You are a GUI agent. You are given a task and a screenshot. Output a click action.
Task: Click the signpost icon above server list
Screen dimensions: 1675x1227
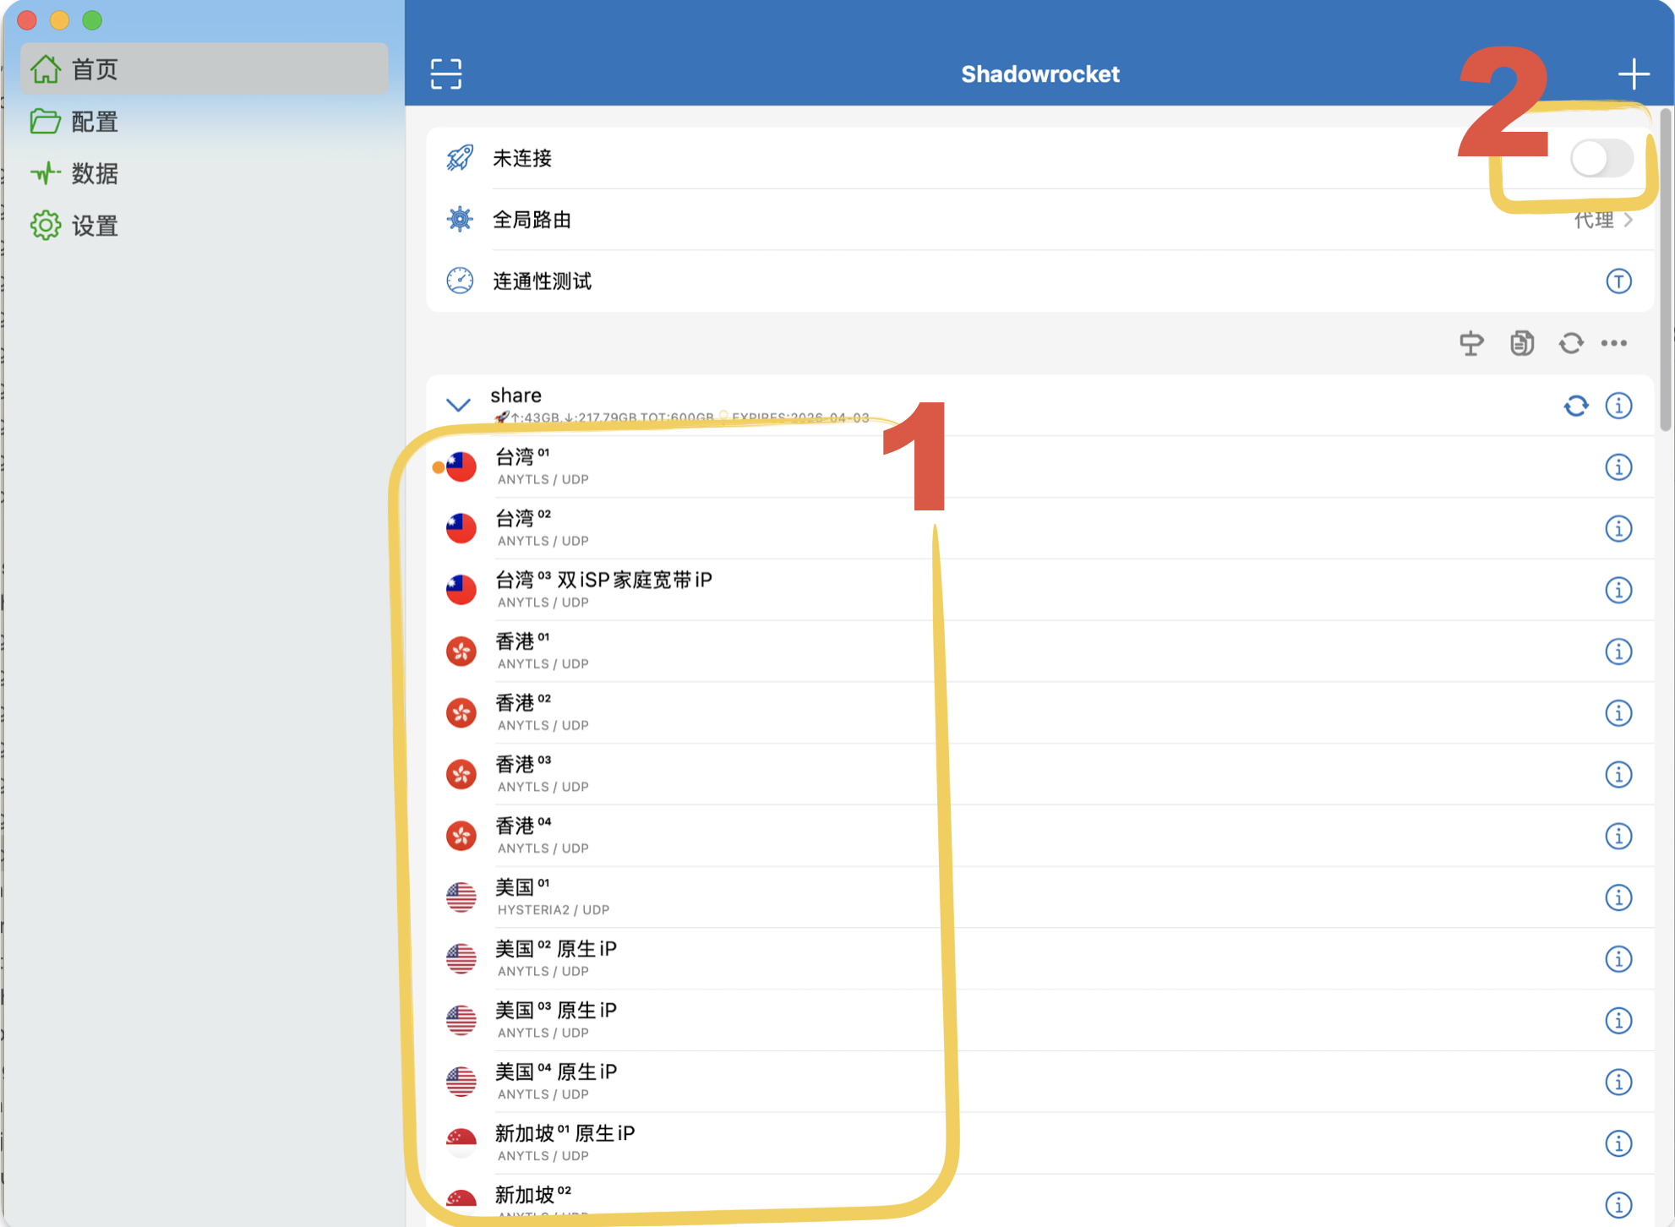pos(1471,343)
